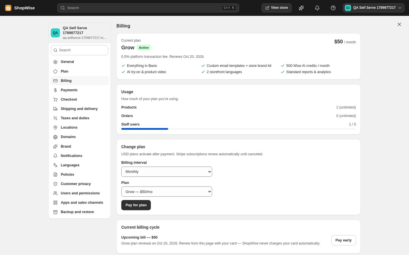
Task: Close the settings panel with X
Action: point(399,25)
